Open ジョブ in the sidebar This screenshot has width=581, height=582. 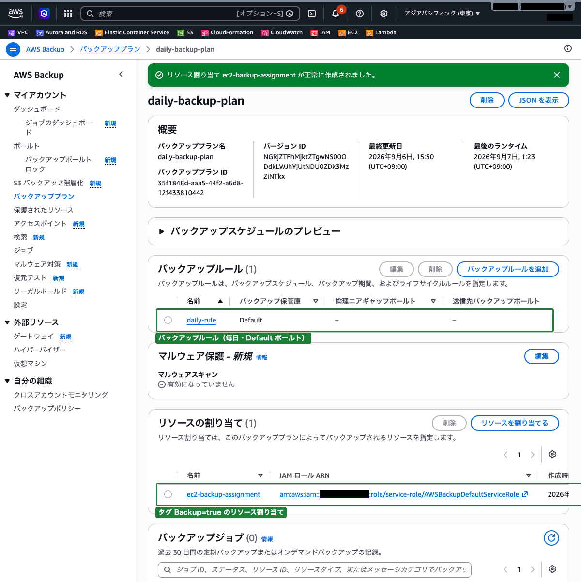click(x=24, y=250)
